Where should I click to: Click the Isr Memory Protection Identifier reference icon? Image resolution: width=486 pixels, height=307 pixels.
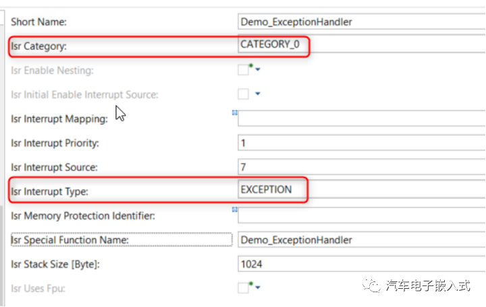click(x=235, y=209)
